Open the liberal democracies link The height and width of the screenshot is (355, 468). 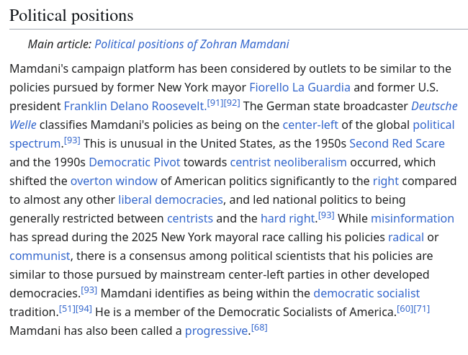[x=171, y=199]
